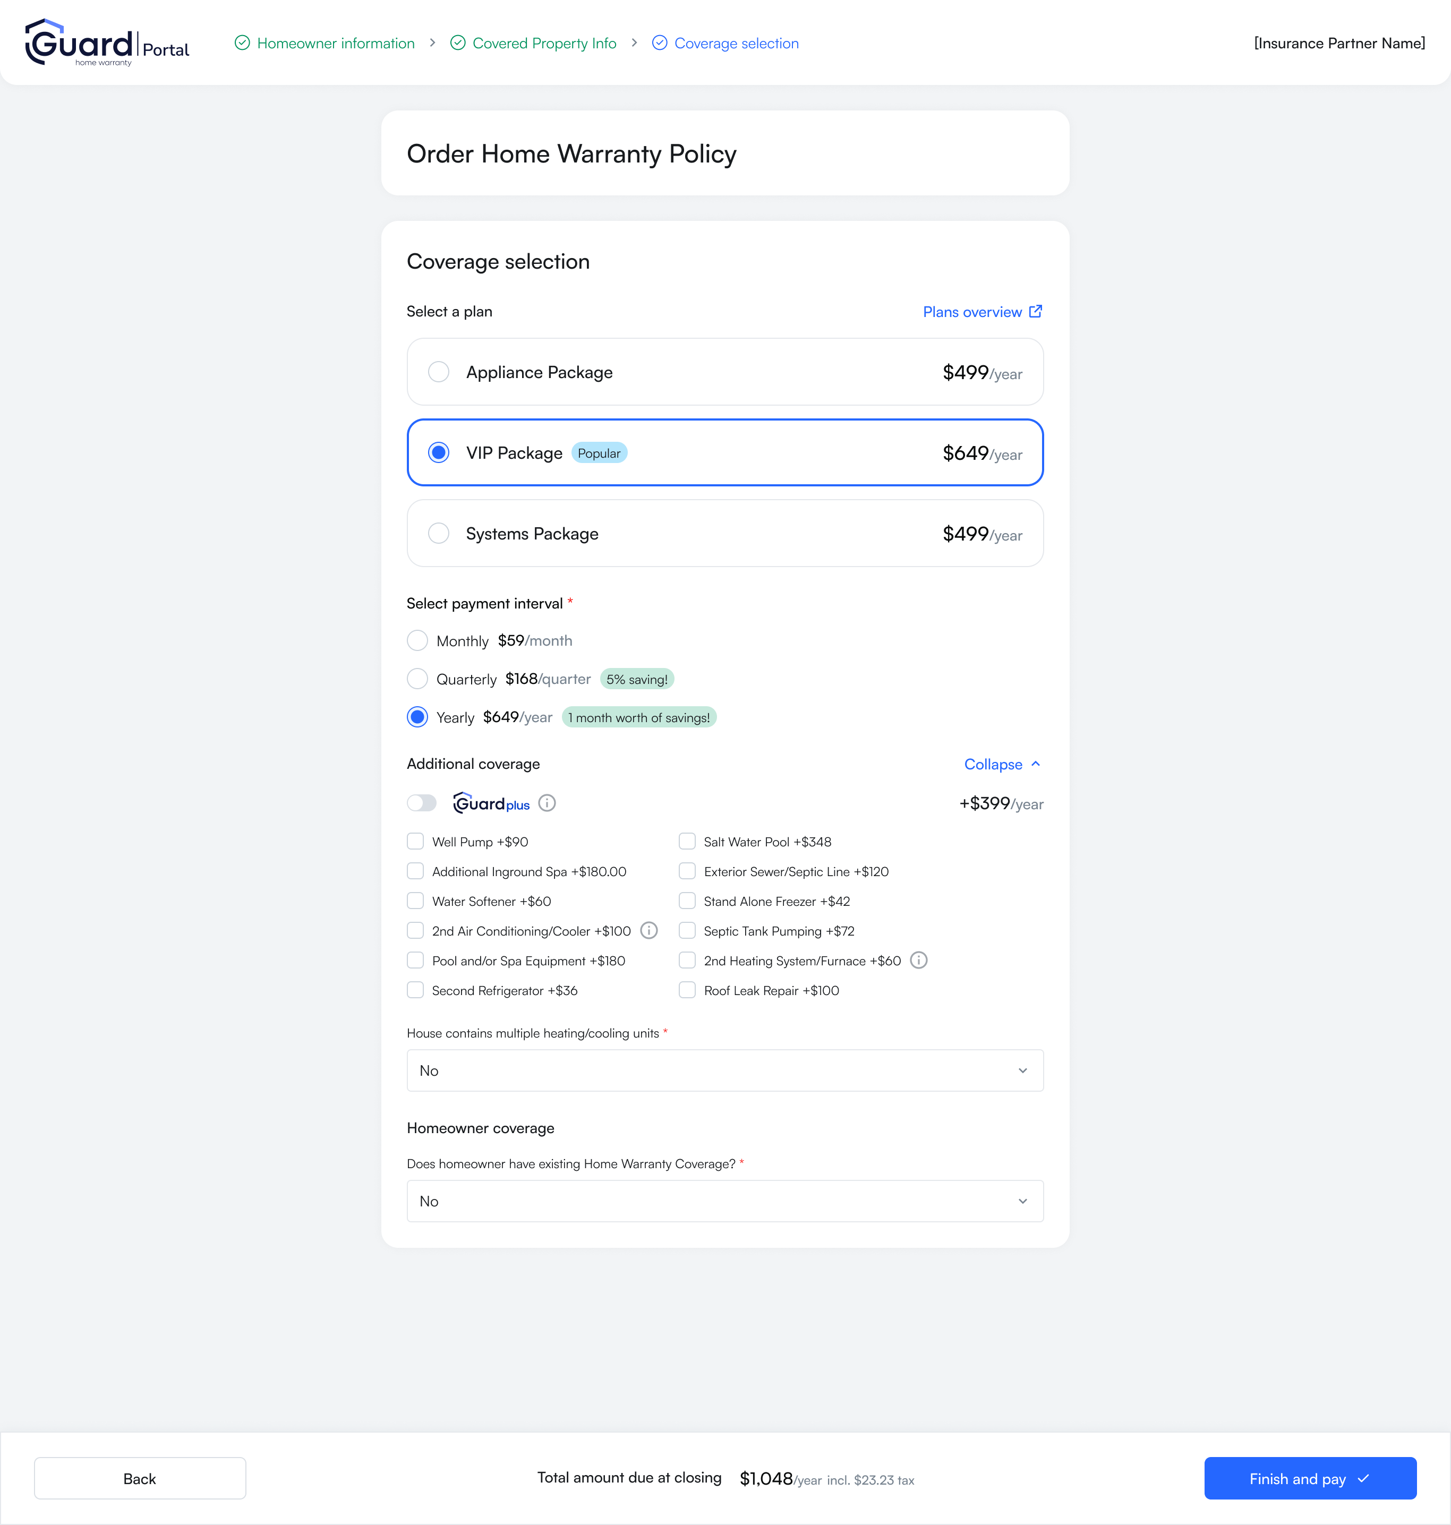Click the Covered Property Info checkmark icon
Viewport: 1451px width, 1525px height.
(458, 44)
